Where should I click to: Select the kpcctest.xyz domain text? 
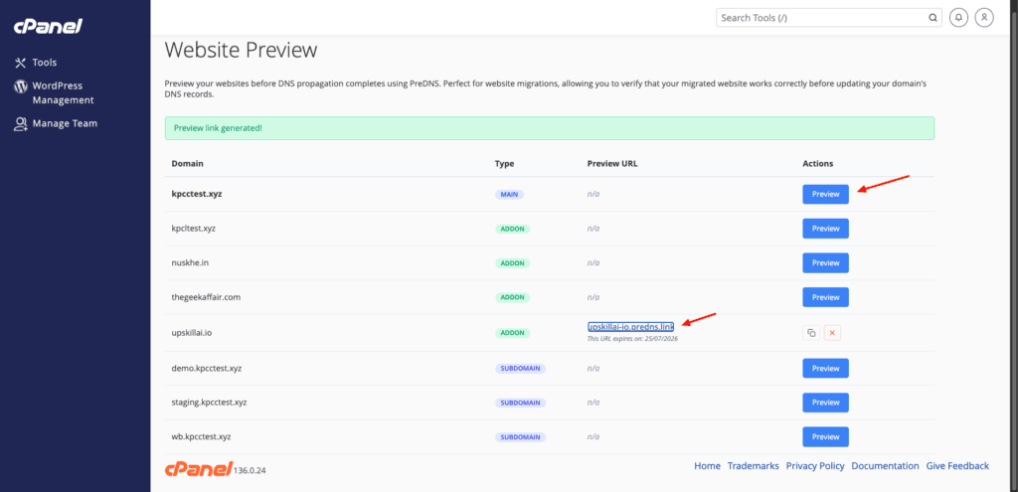(197, 194)
